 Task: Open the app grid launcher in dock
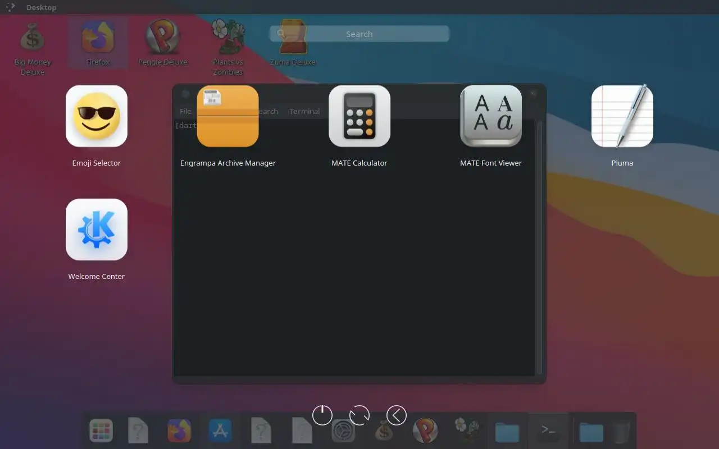click(x=101, y=431)
